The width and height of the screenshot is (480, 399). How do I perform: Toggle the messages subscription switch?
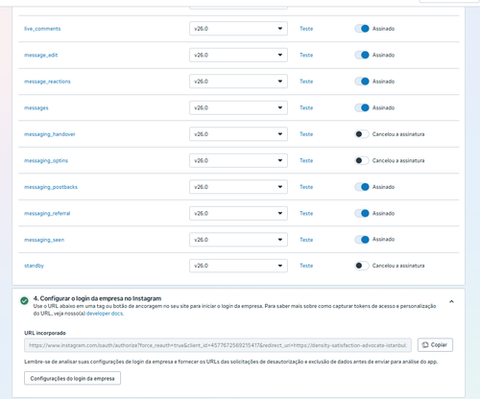point(362,107)
